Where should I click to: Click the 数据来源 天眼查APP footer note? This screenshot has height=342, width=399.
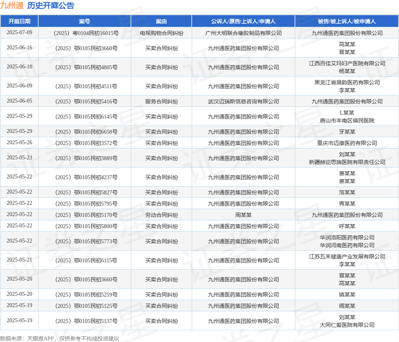(60, 339)
